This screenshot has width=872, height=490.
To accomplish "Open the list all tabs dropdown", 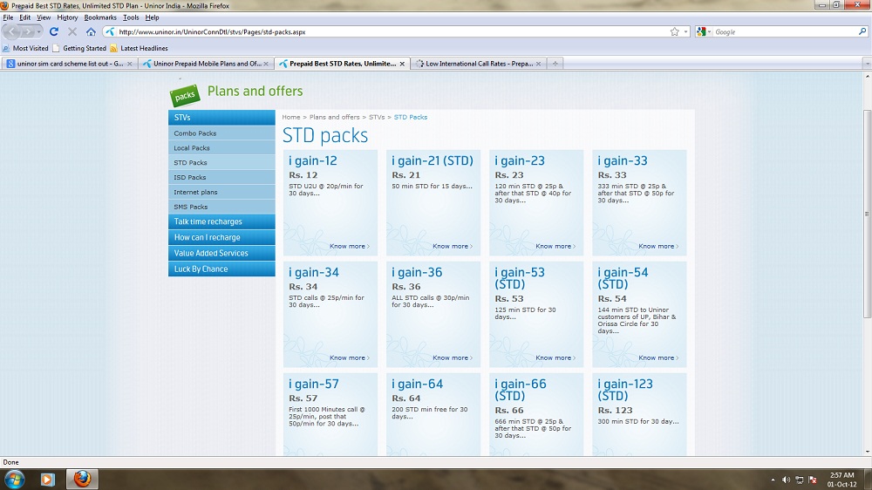I will (x=867, y=64).
